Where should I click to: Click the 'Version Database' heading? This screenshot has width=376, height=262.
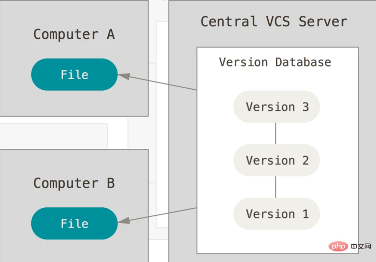tap(275, 62)
